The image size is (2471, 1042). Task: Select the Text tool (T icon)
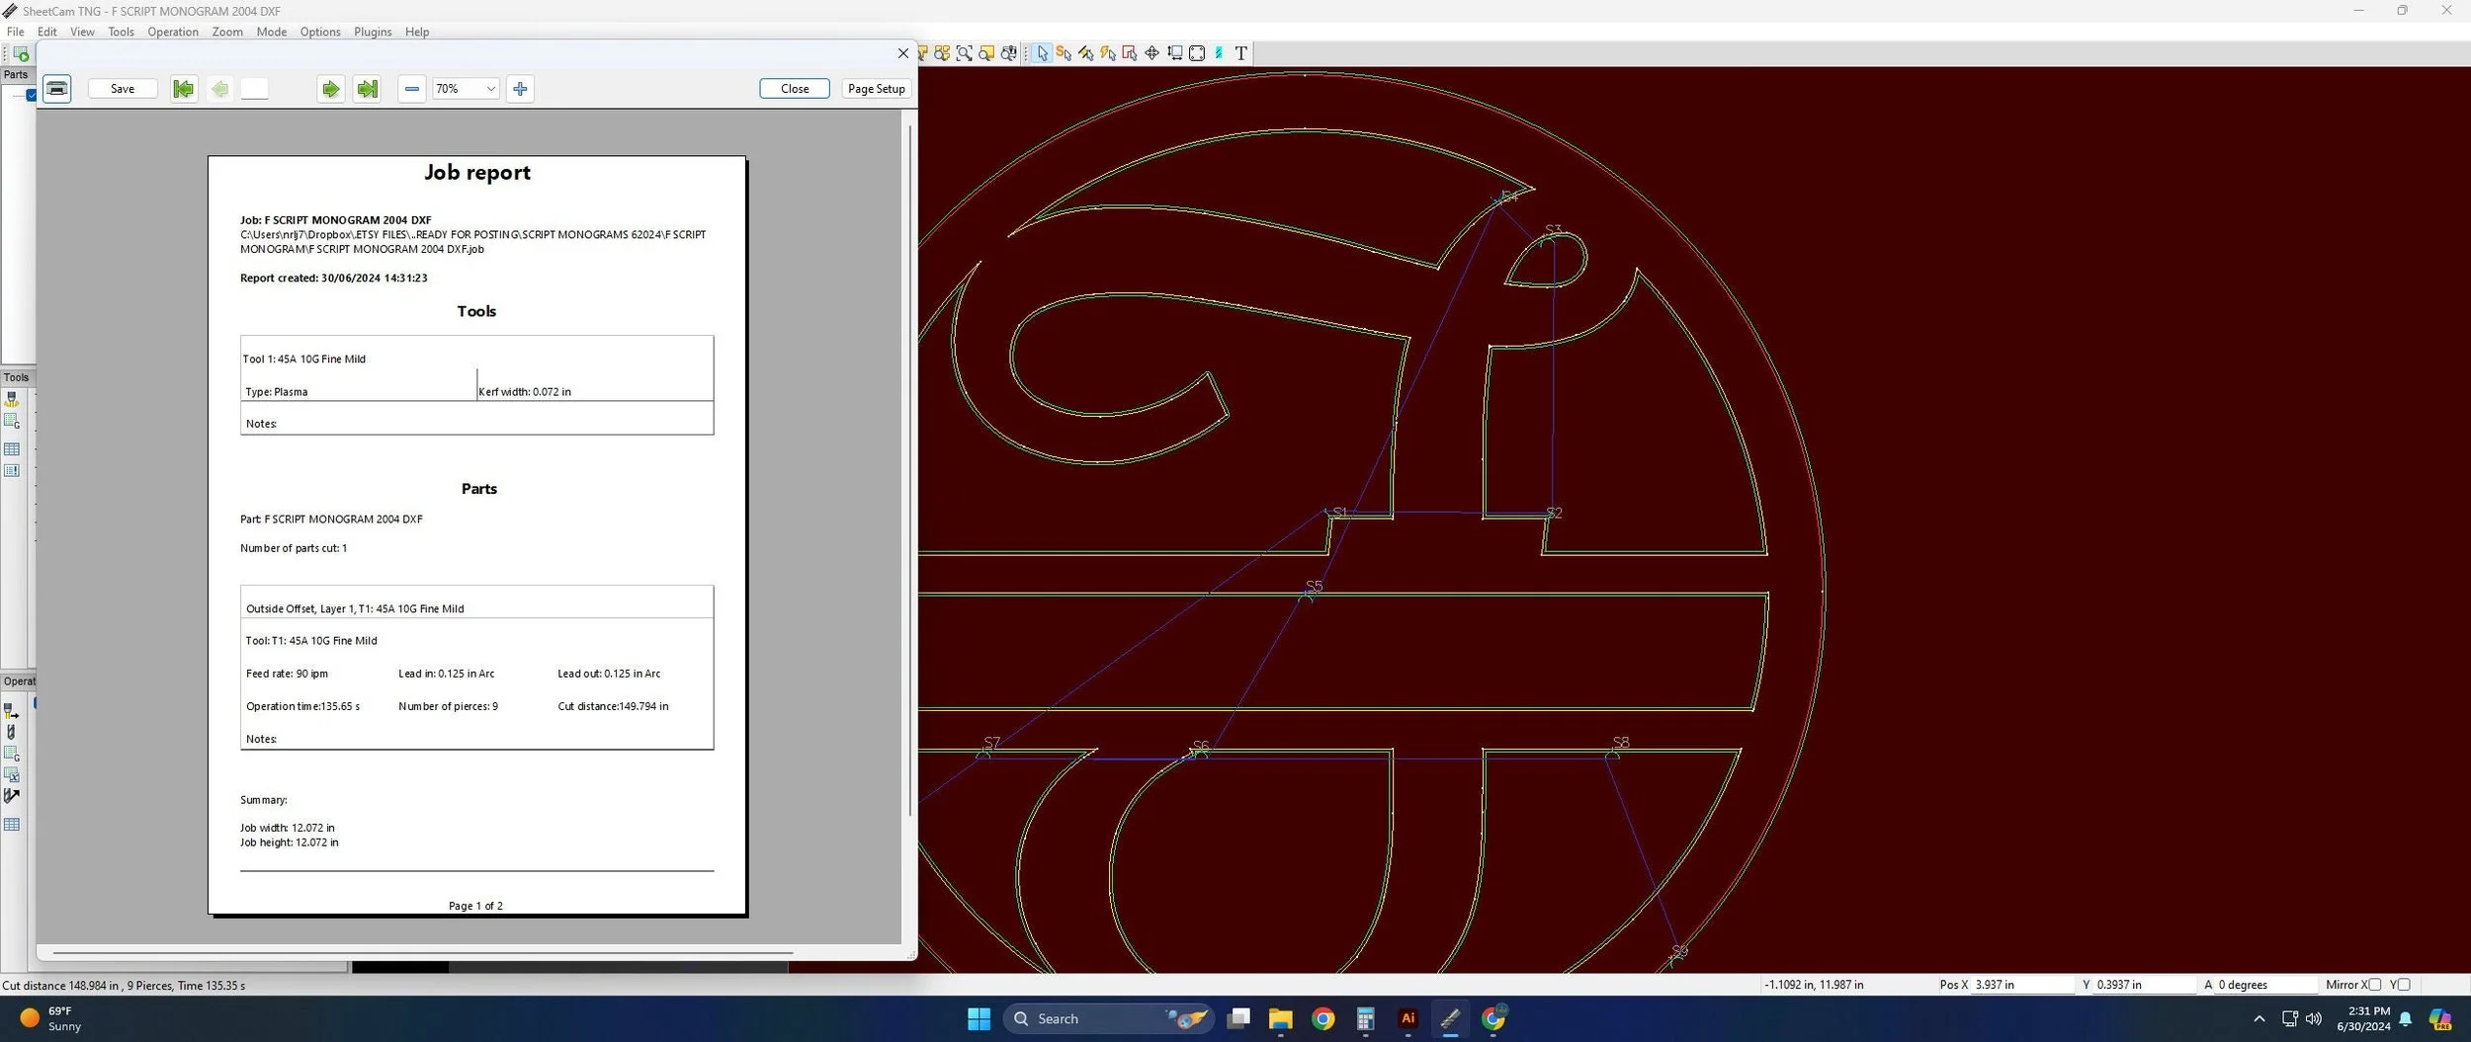(x=1241, y=53)
